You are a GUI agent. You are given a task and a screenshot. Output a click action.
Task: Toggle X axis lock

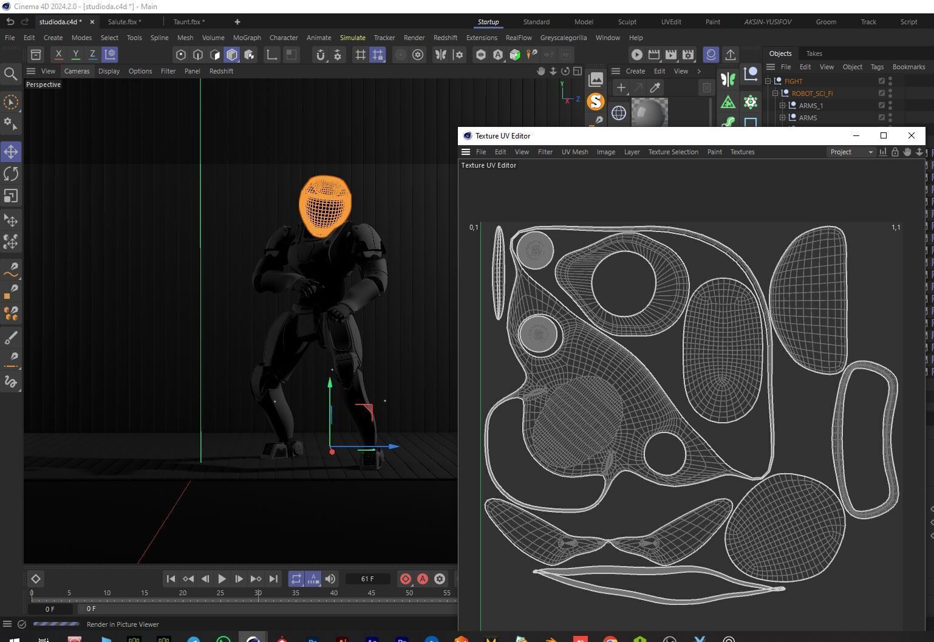coord(58,55)
